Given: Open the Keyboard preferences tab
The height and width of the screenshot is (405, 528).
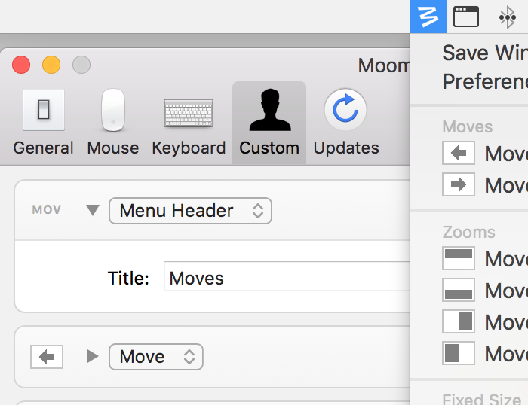Looking at the screenshot, I should coord(189,123).
